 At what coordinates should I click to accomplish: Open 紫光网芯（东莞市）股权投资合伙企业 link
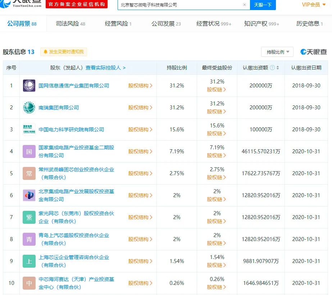click(x=76, y=217)
